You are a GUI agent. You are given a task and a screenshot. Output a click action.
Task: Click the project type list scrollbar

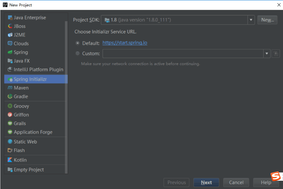pyautogui.click(x=66, y=97)
